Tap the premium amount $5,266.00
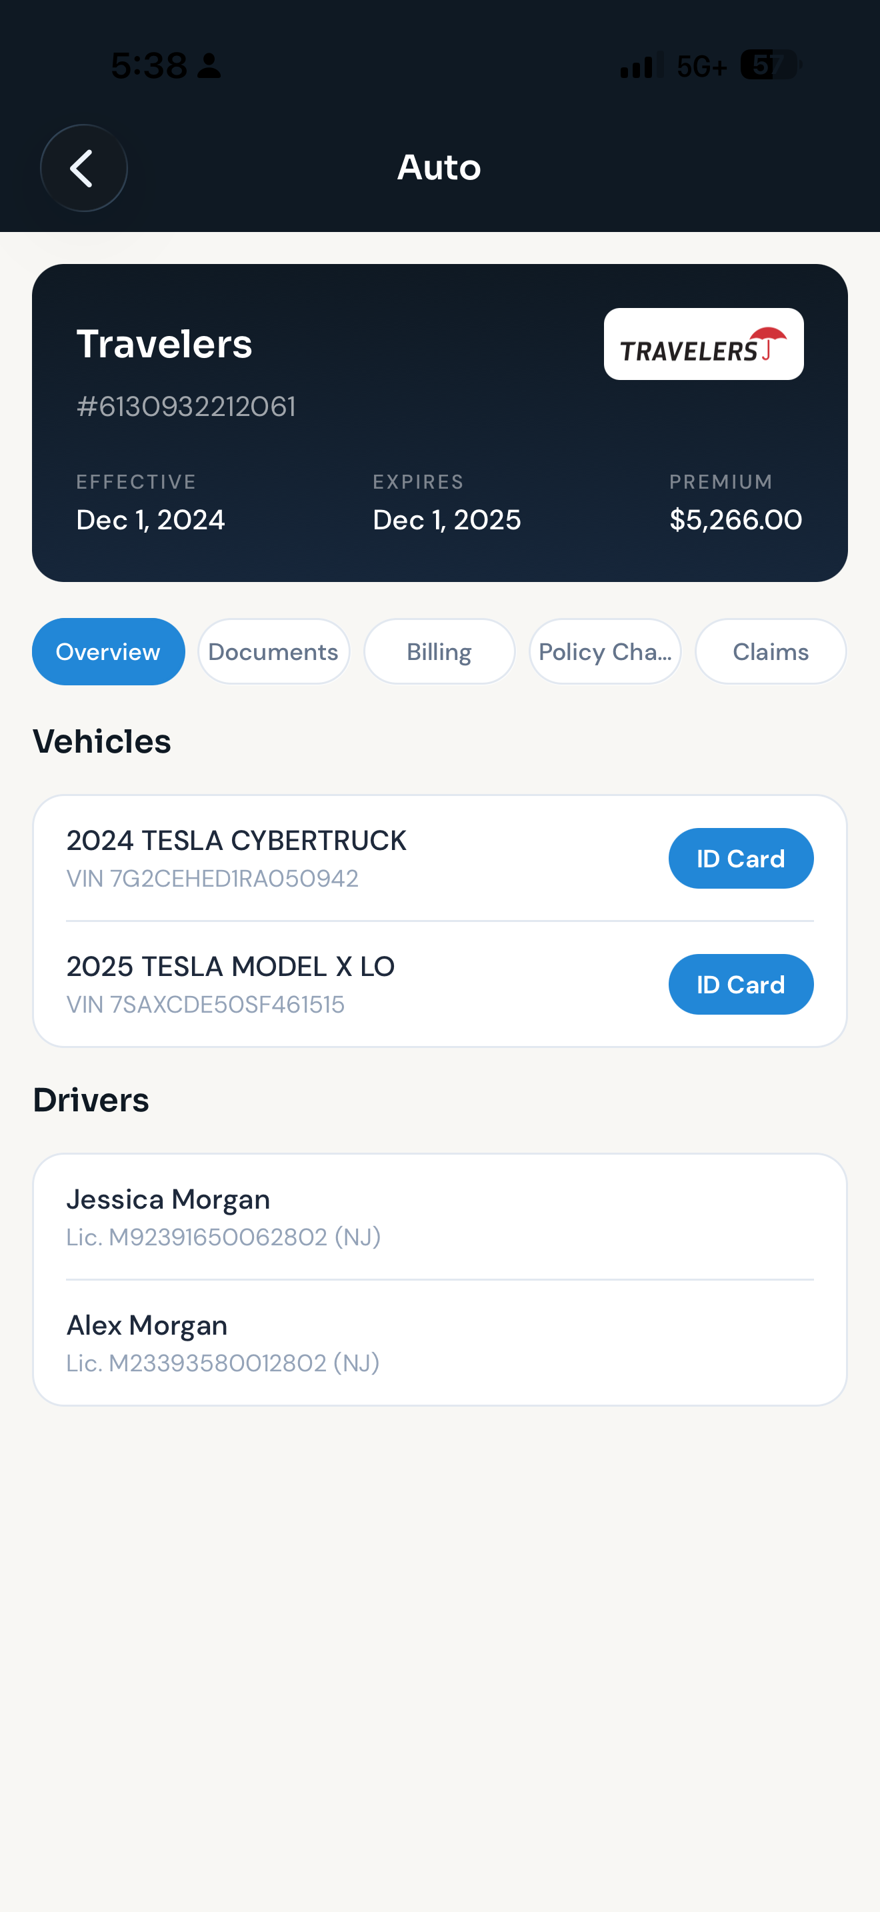This screenshot has width=880, height=1912. click(735, 519)
